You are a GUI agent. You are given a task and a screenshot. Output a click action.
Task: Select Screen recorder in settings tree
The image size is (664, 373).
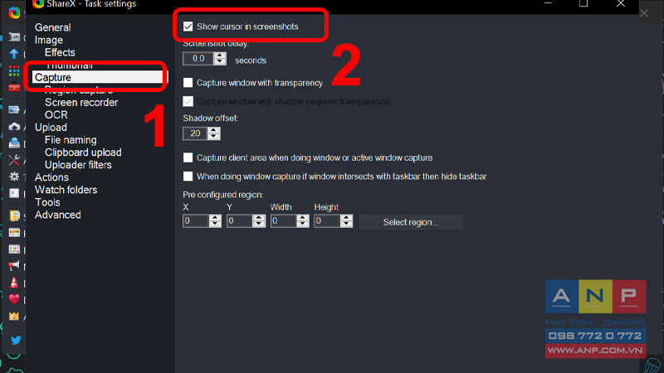pos(81,102)
